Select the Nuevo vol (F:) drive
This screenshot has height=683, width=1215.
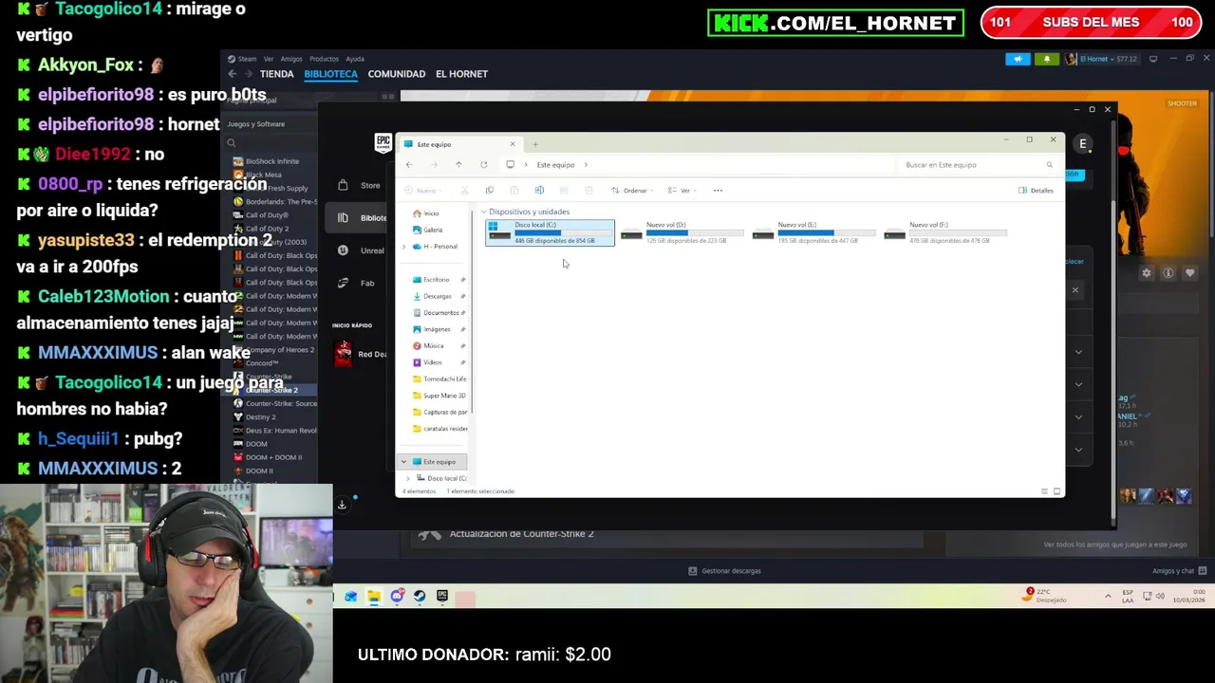click(945, 232)
